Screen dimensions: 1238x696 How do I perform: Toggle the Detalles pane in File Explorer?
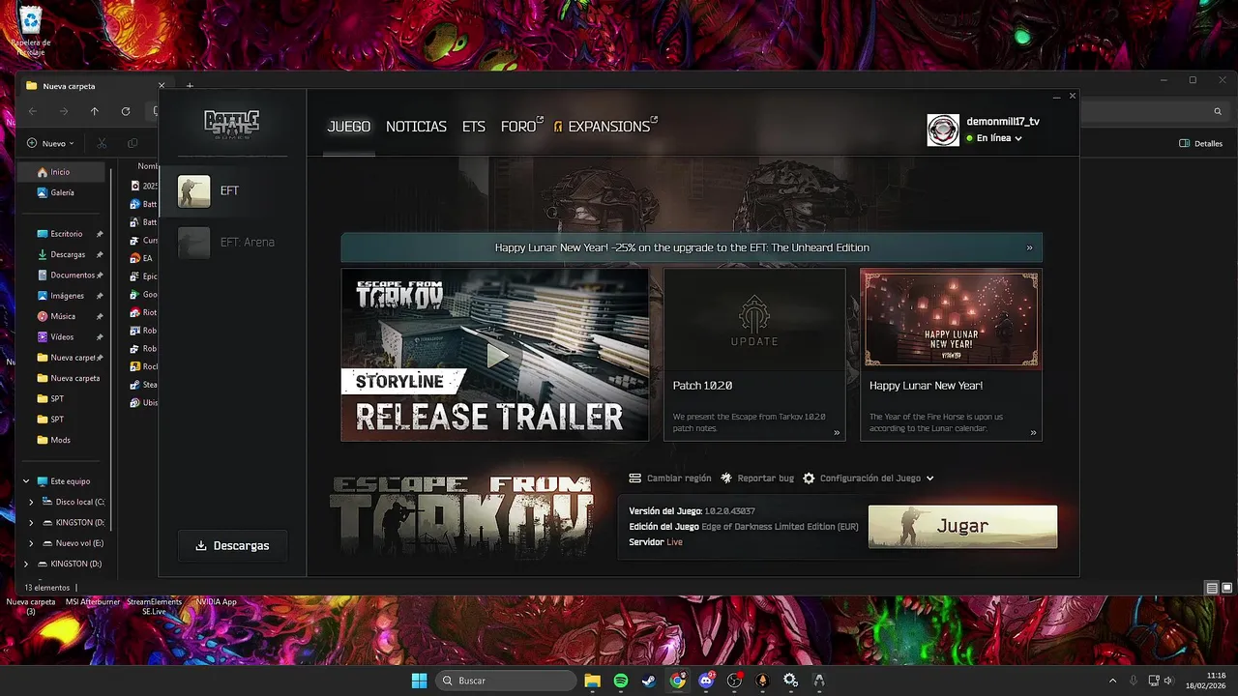1200,143
